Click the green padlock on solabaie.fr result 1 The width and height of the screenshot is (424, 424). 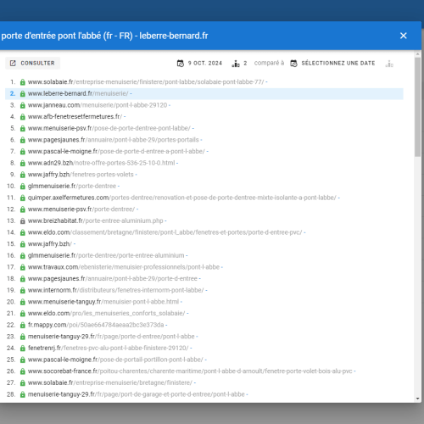pyautogui.click(x=23, y=82)
